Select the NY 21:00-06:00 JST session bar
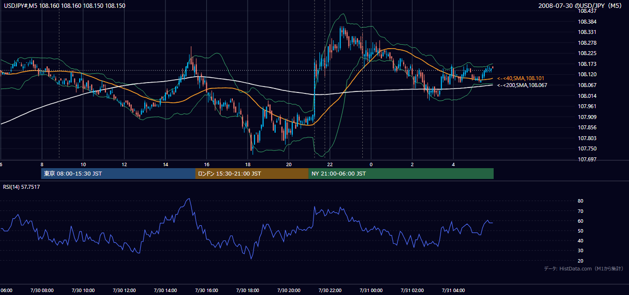The height and width of the screenshot is (295, 629). pyautogui.click(x=401, y=174)
